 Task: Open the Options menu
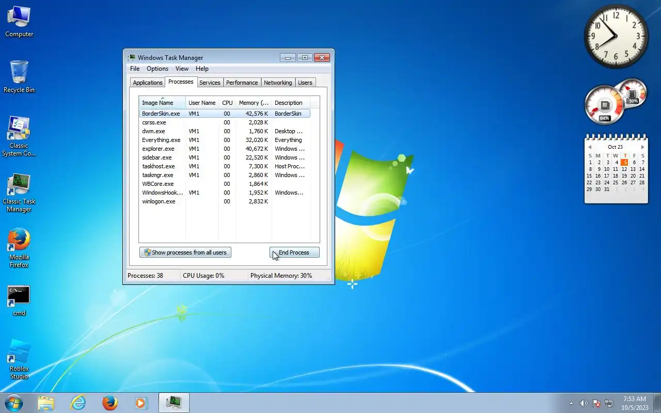158,69
